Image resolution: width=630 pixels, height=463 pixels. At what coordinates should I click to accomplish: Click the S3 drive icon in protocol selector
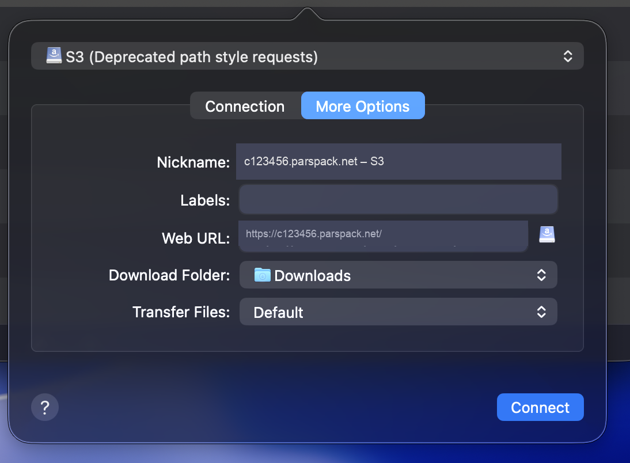54,55
